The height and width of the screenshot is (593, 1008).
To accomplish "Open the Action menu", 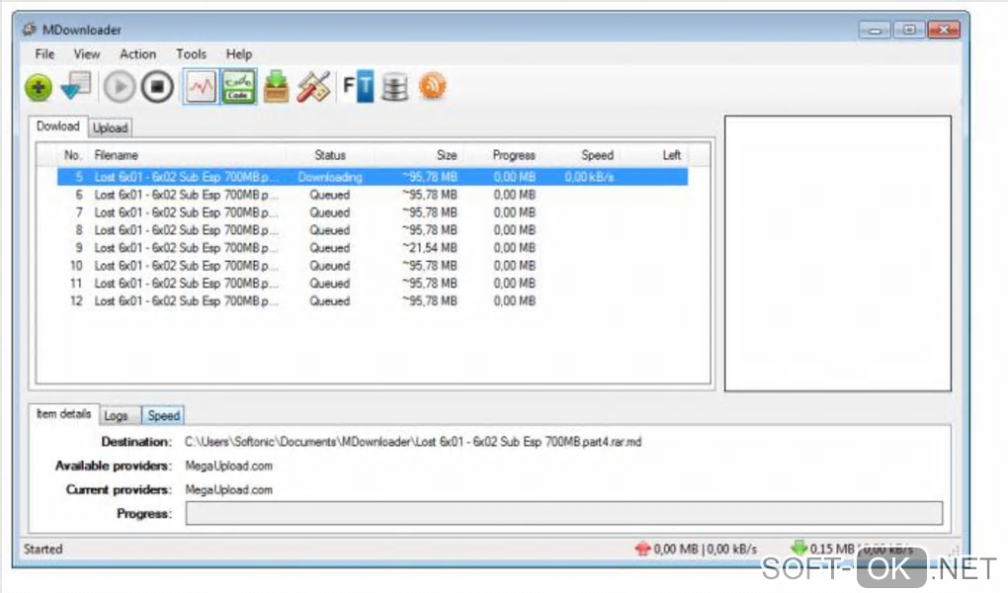I will [x=137, y=54].
